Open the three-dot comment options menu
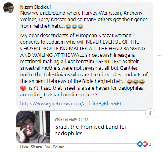This screenshot has width=168, height=152. tap(160, 56)
